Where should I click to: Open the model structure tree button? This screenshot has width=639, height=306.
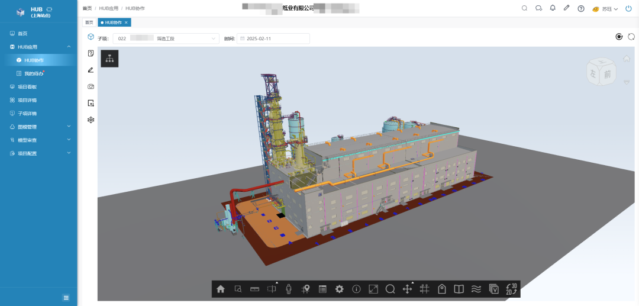click(109, 59)
